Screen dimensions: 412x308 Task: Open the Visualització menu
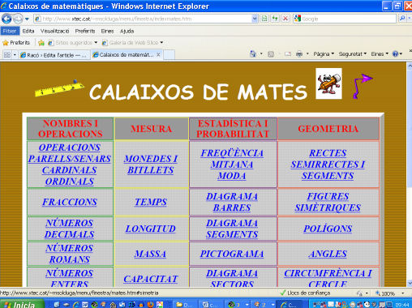tap(55, 31)
